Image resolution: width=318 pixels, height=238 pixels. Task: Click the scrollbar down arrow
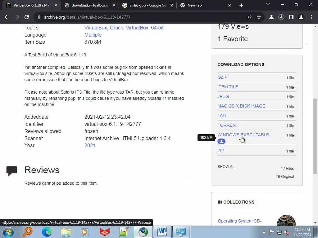[316, 223]
